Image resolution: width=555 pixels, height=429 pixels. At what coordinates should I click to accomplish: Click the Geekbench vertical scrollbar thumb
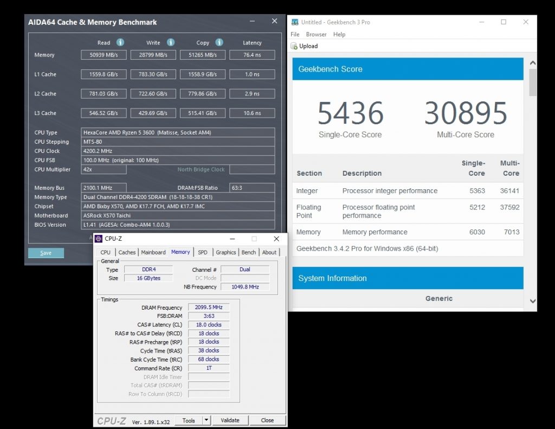[x=532, y=82]
